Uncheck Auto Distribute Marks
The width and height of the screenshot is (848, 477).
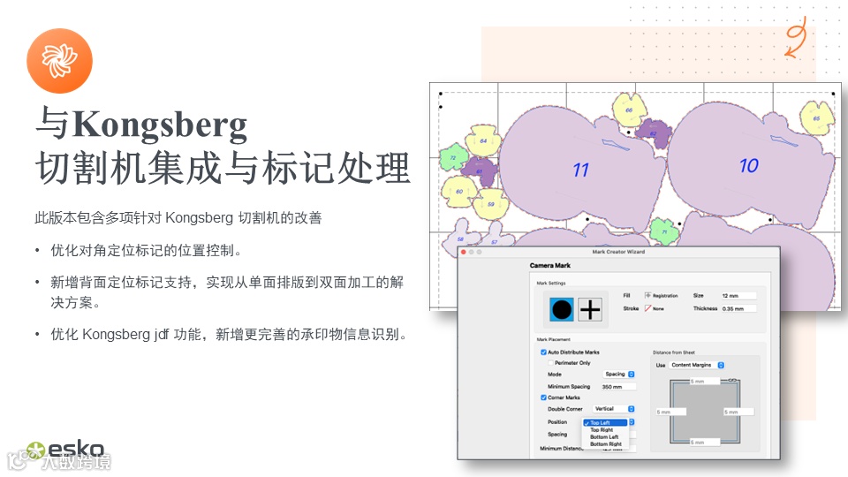543,352
